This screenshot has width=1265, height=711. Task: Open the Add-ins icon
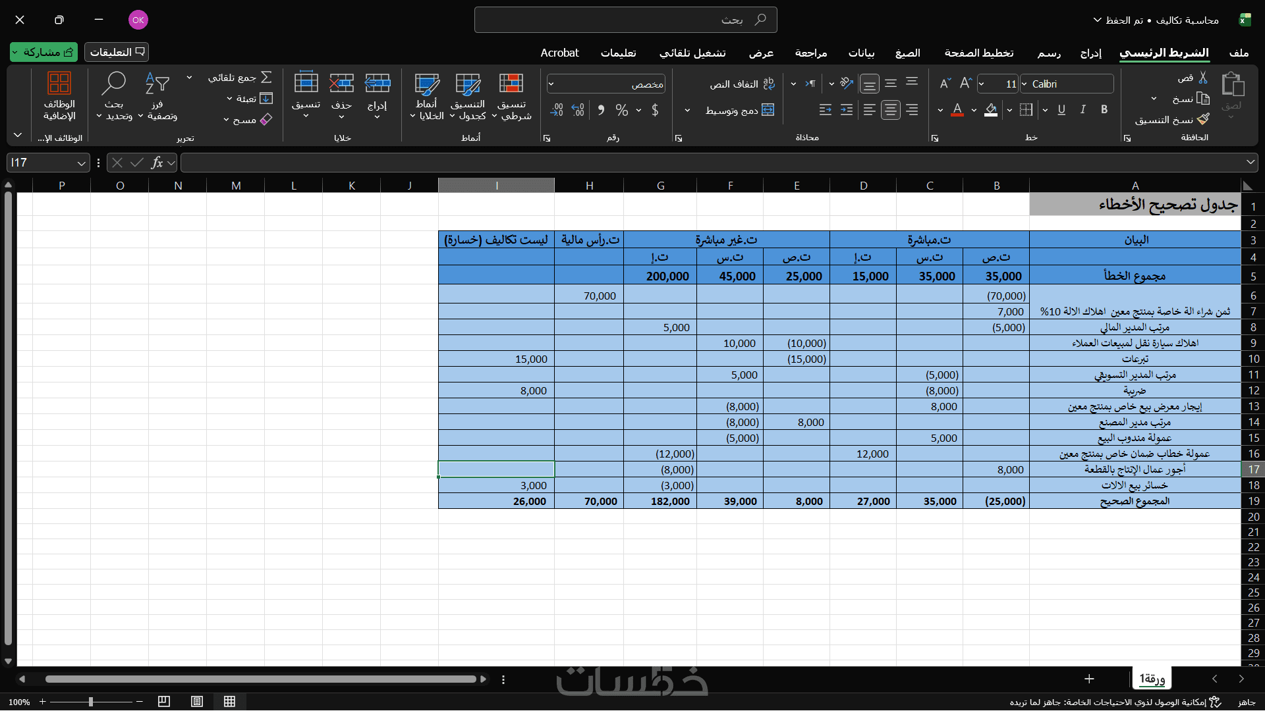click(59, 84)
